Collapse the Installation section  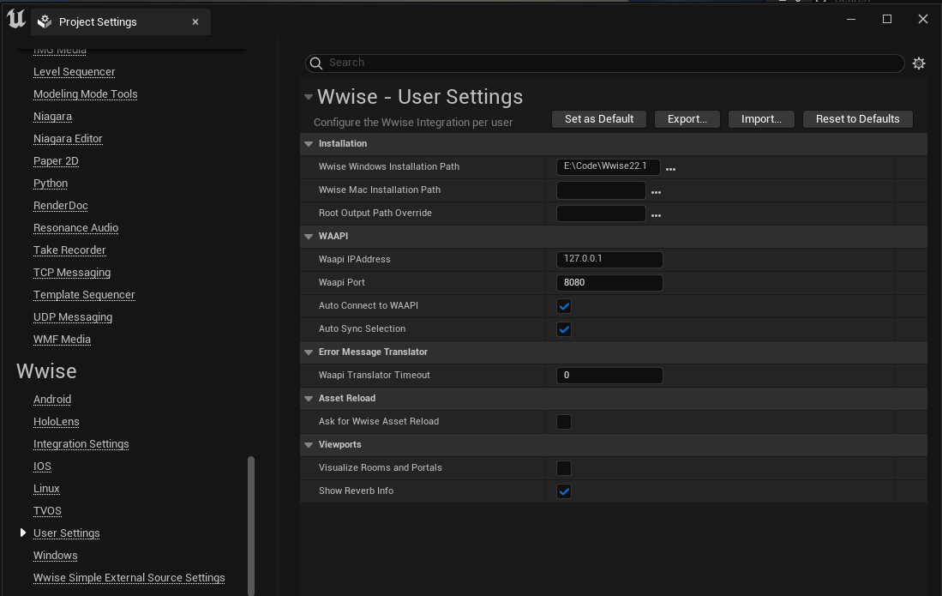(309, 144)
